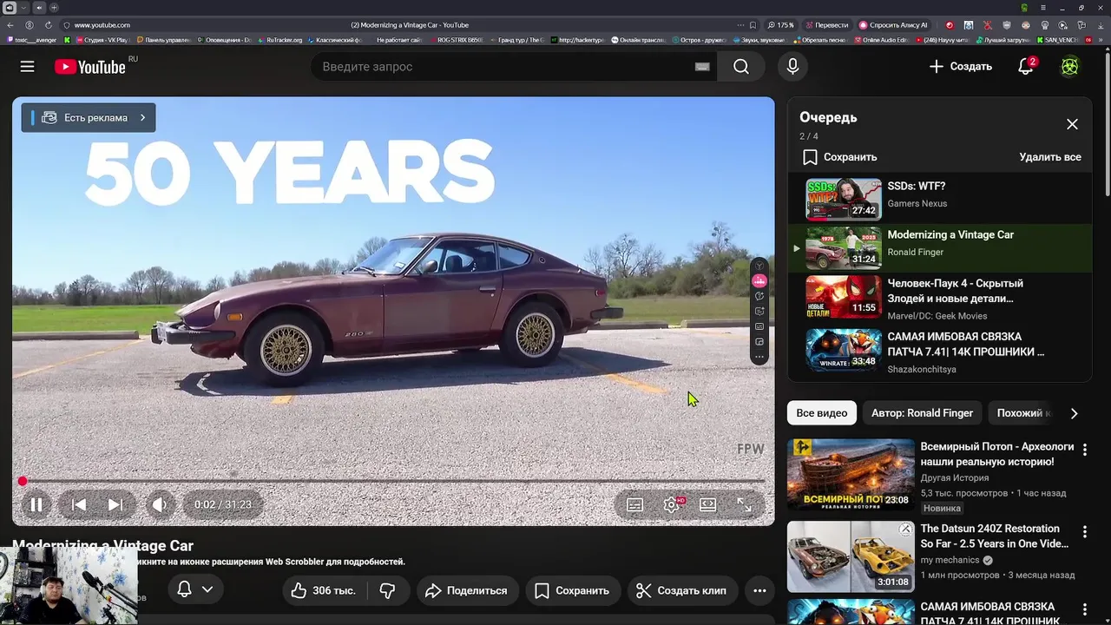Switch the player to theater mode
1111x625 pixels.
(x=708, y=504)
